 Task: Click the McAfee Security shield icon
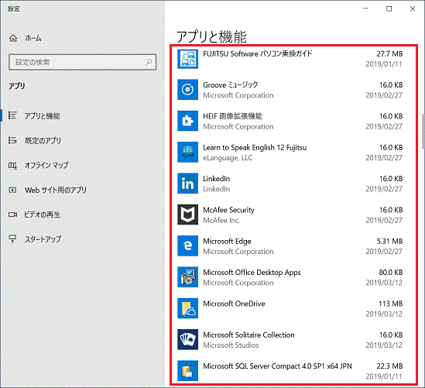click(187, 215)
